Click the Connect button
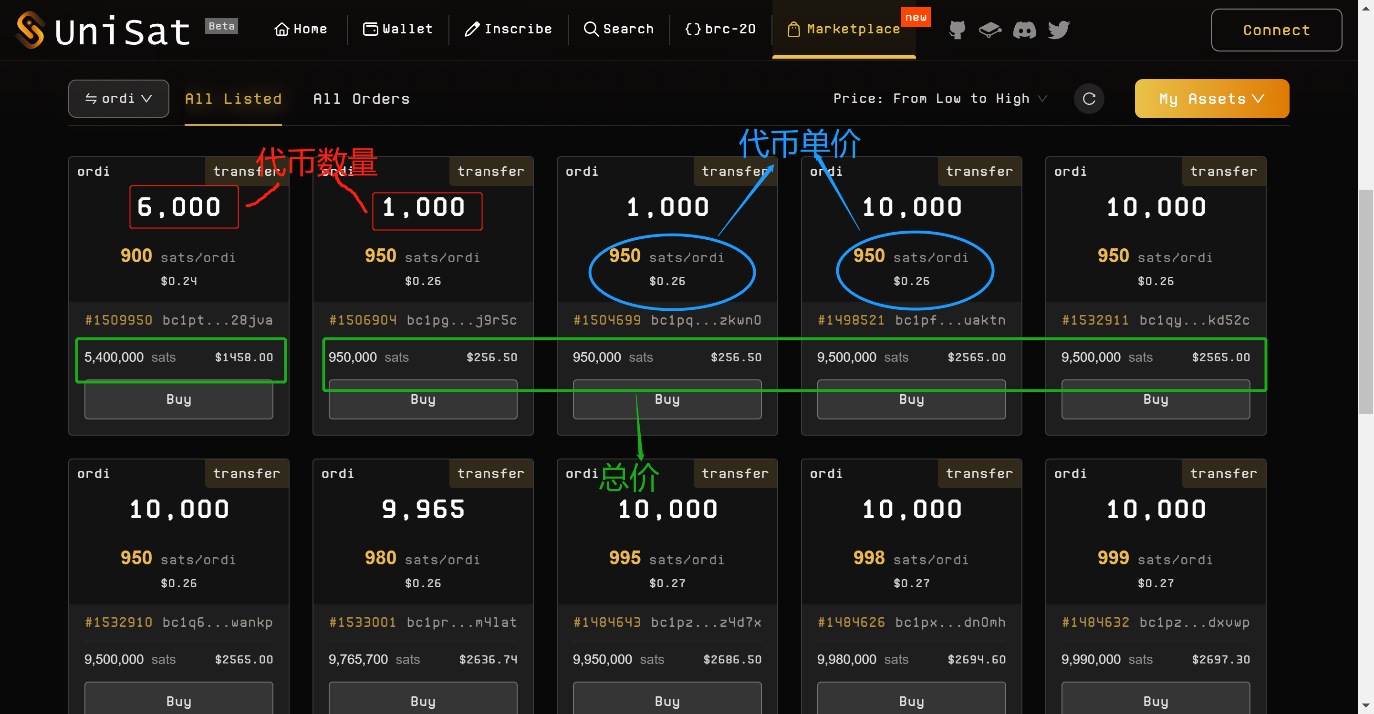1374x714 pixels. pos(1276,31)
